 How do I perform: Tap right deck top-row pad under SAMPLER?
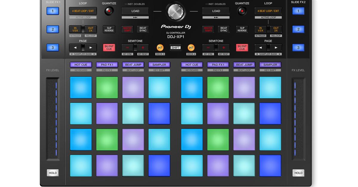coord(270,88)
